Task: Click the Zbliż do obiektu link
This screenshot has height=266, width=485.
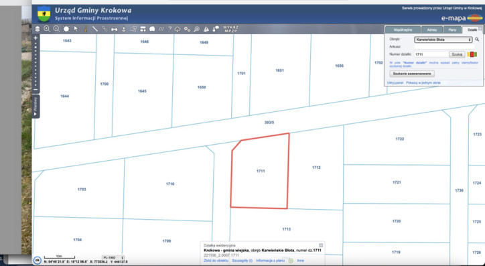Action: tap(216, 261)
